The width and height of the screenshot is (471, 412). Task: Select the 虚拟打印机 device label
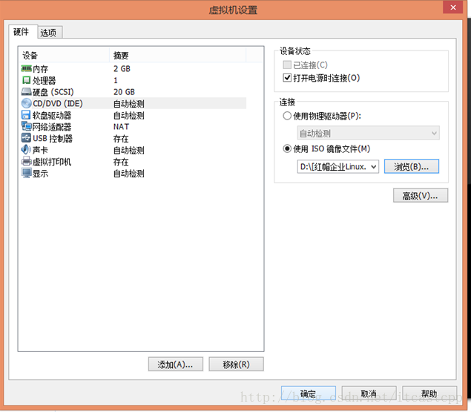[x=52, y=162]
